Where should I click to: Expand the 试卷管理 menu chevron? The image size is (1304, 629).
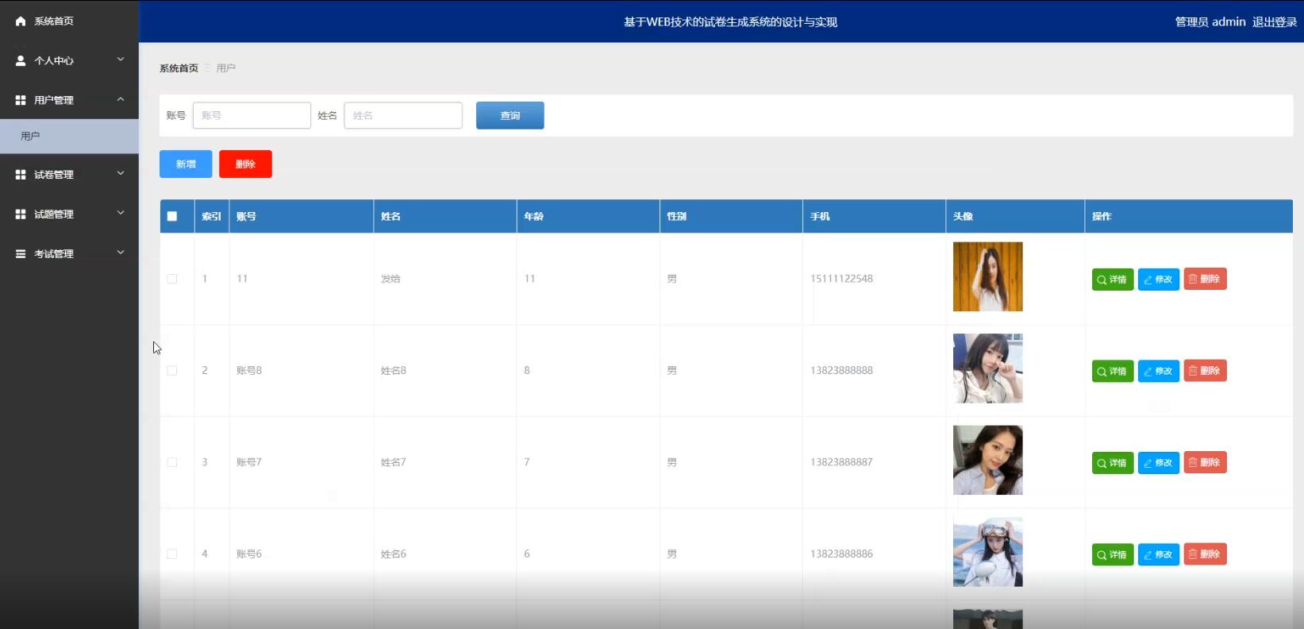click(x=121, y=173)
